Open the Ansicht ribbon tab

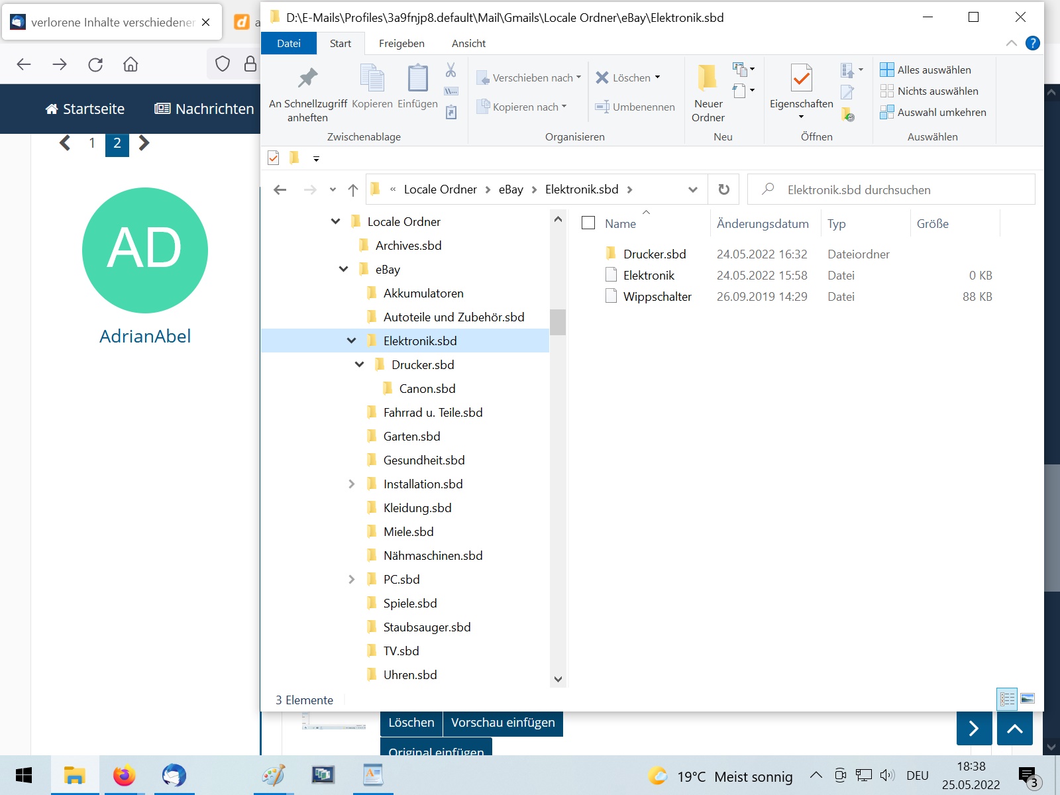point(468,44)
